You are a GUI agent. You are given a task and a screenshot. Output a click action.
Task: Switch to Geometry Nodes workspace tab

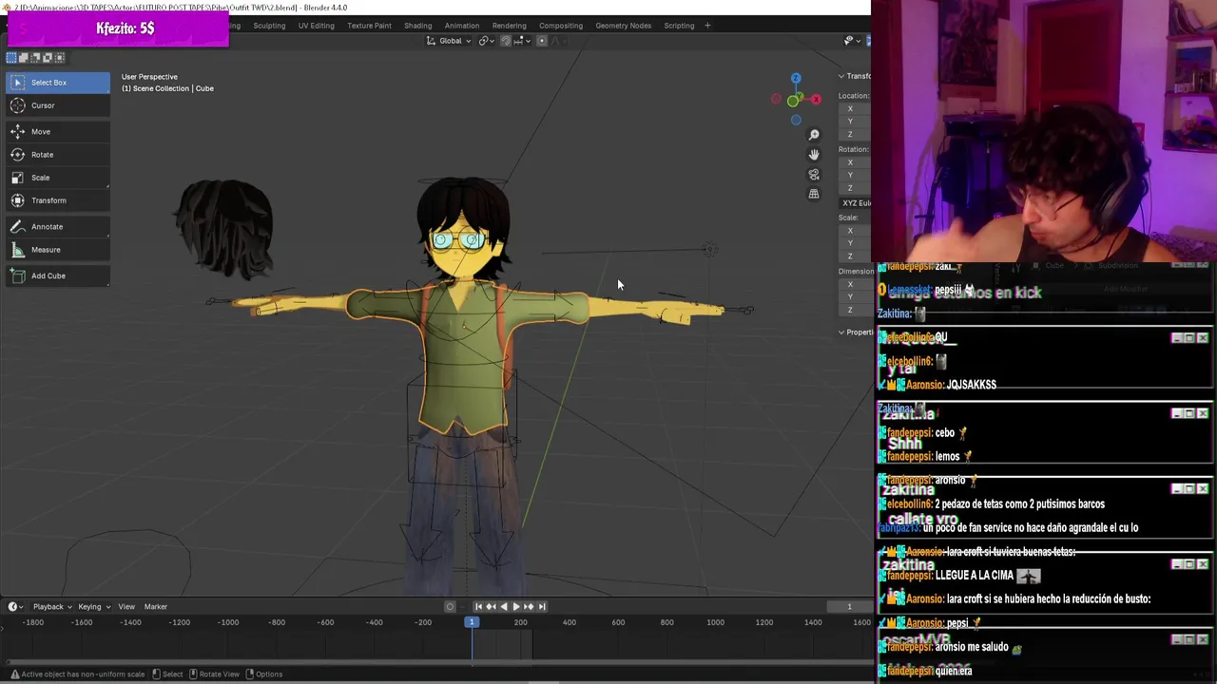click(x=624, y=26)
